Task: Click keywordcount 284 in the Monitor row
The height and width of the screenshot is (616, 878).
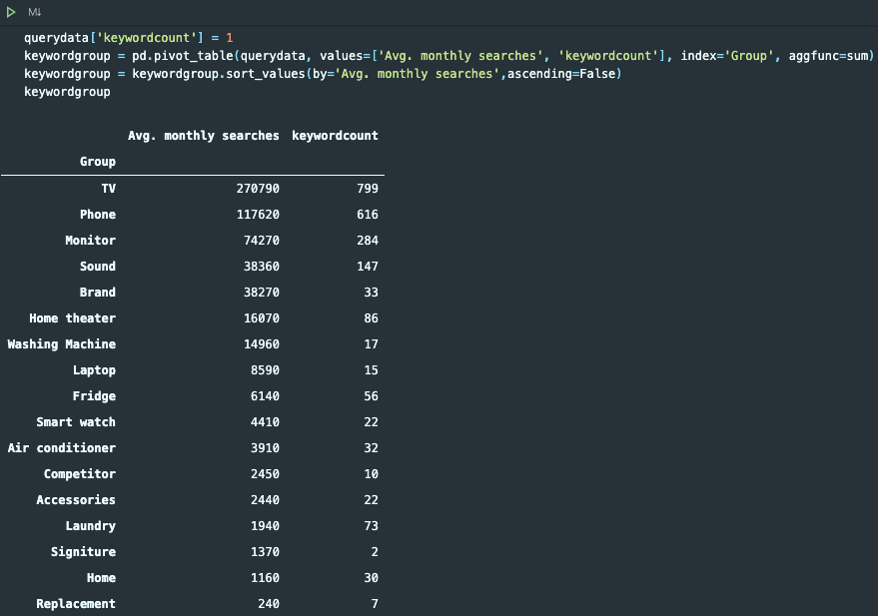Action: tap(368, 240)
